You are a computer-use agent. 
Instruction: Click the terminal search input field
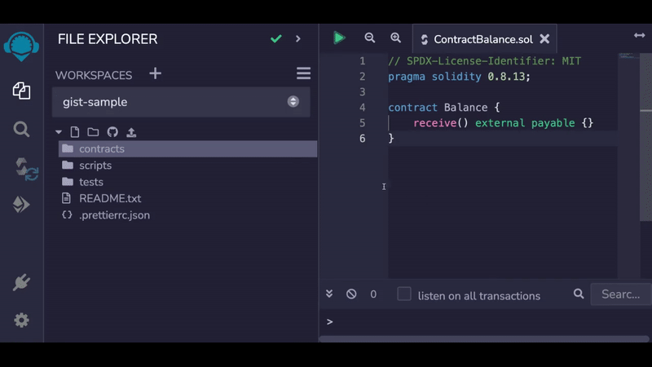[620, 294]
